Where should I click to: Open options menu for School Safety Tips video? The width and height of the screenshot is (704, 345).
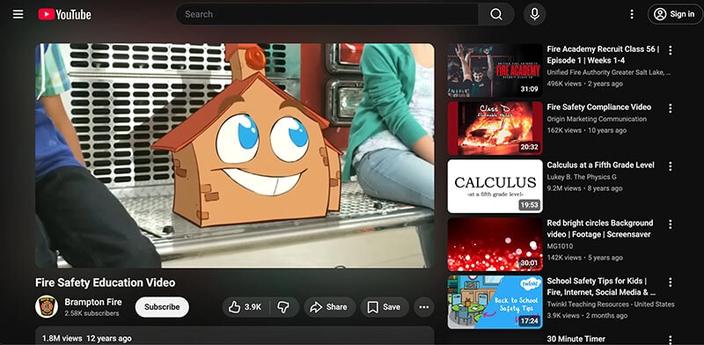tap(671, 283)
